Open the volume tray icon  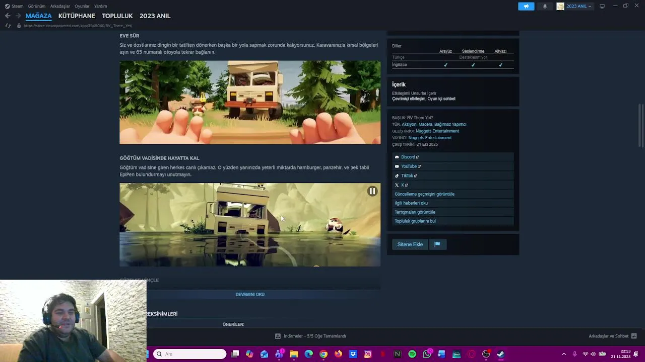pyautogui.click(x=593, y=354)
